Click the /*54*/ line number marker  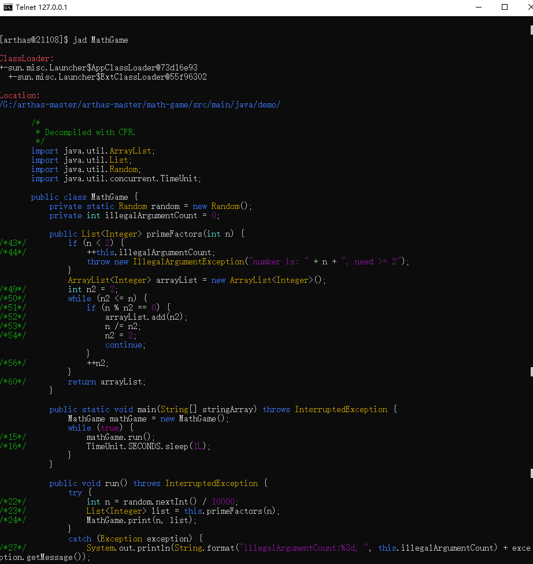click(x=13, y=335)
